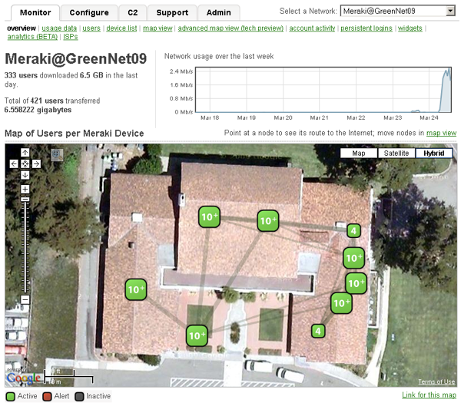Click the 10+ node directly below the upper 4 node

click(x=354, y=258)
